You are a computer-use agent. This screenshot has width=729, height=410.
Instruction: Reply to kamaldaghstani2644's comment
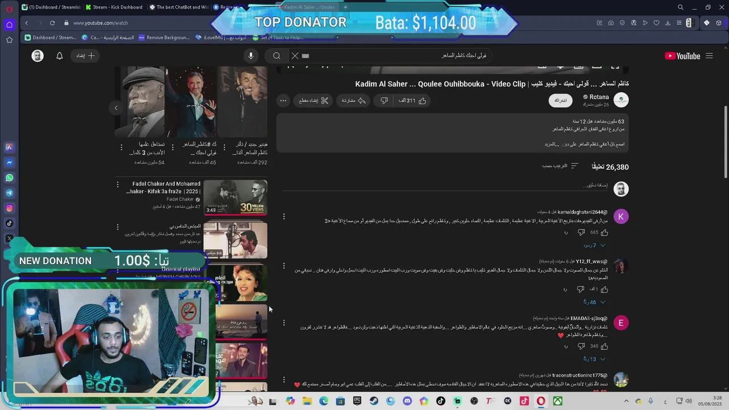(566, 232)
